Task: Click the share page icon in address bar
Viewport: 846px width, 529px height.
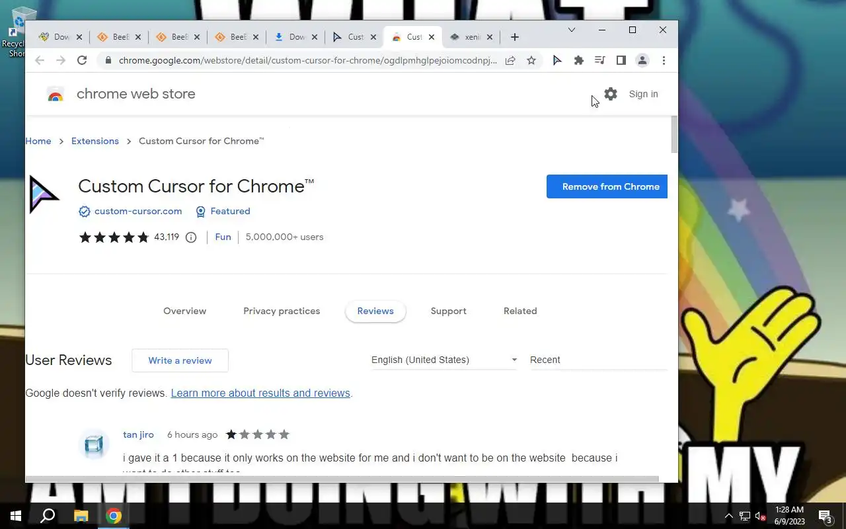Action: tap(510, 60)
